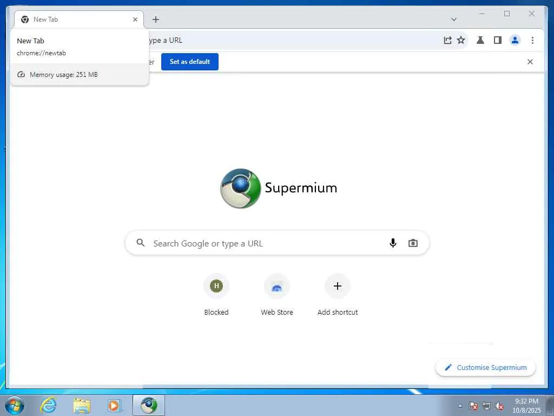The width and height of the screenshot is (554, 416).
Task: Click Set as default button
Action: tap(190, 62)
